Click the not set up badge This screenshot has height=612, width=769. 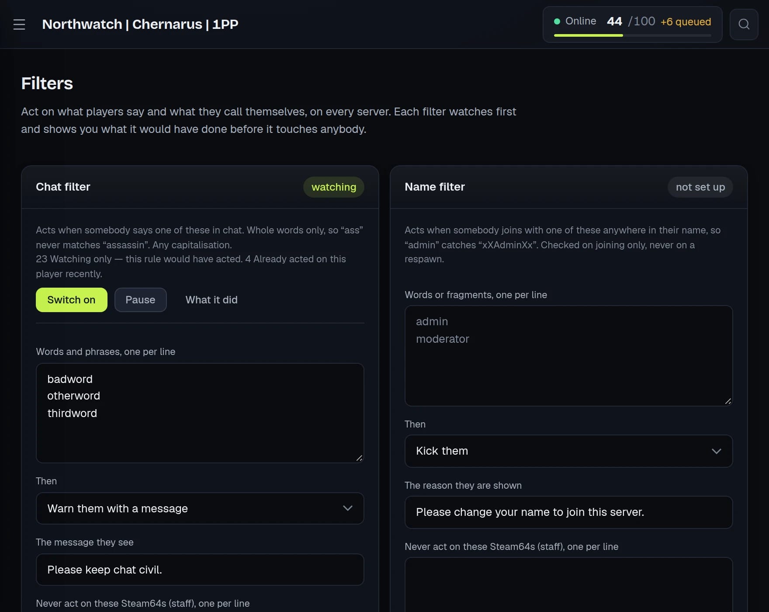pos(700,187)
